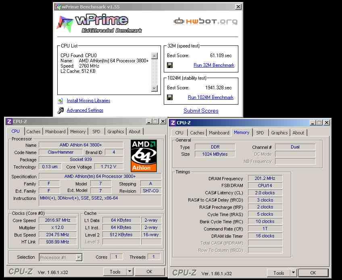Viewport: 342px width, 280px height.
Task: Run the 1024M Benchmark
Action: coord(211,97)
